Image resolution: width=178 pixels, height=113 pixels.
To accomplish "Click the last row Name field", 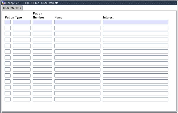I will [x=77, y=99].
